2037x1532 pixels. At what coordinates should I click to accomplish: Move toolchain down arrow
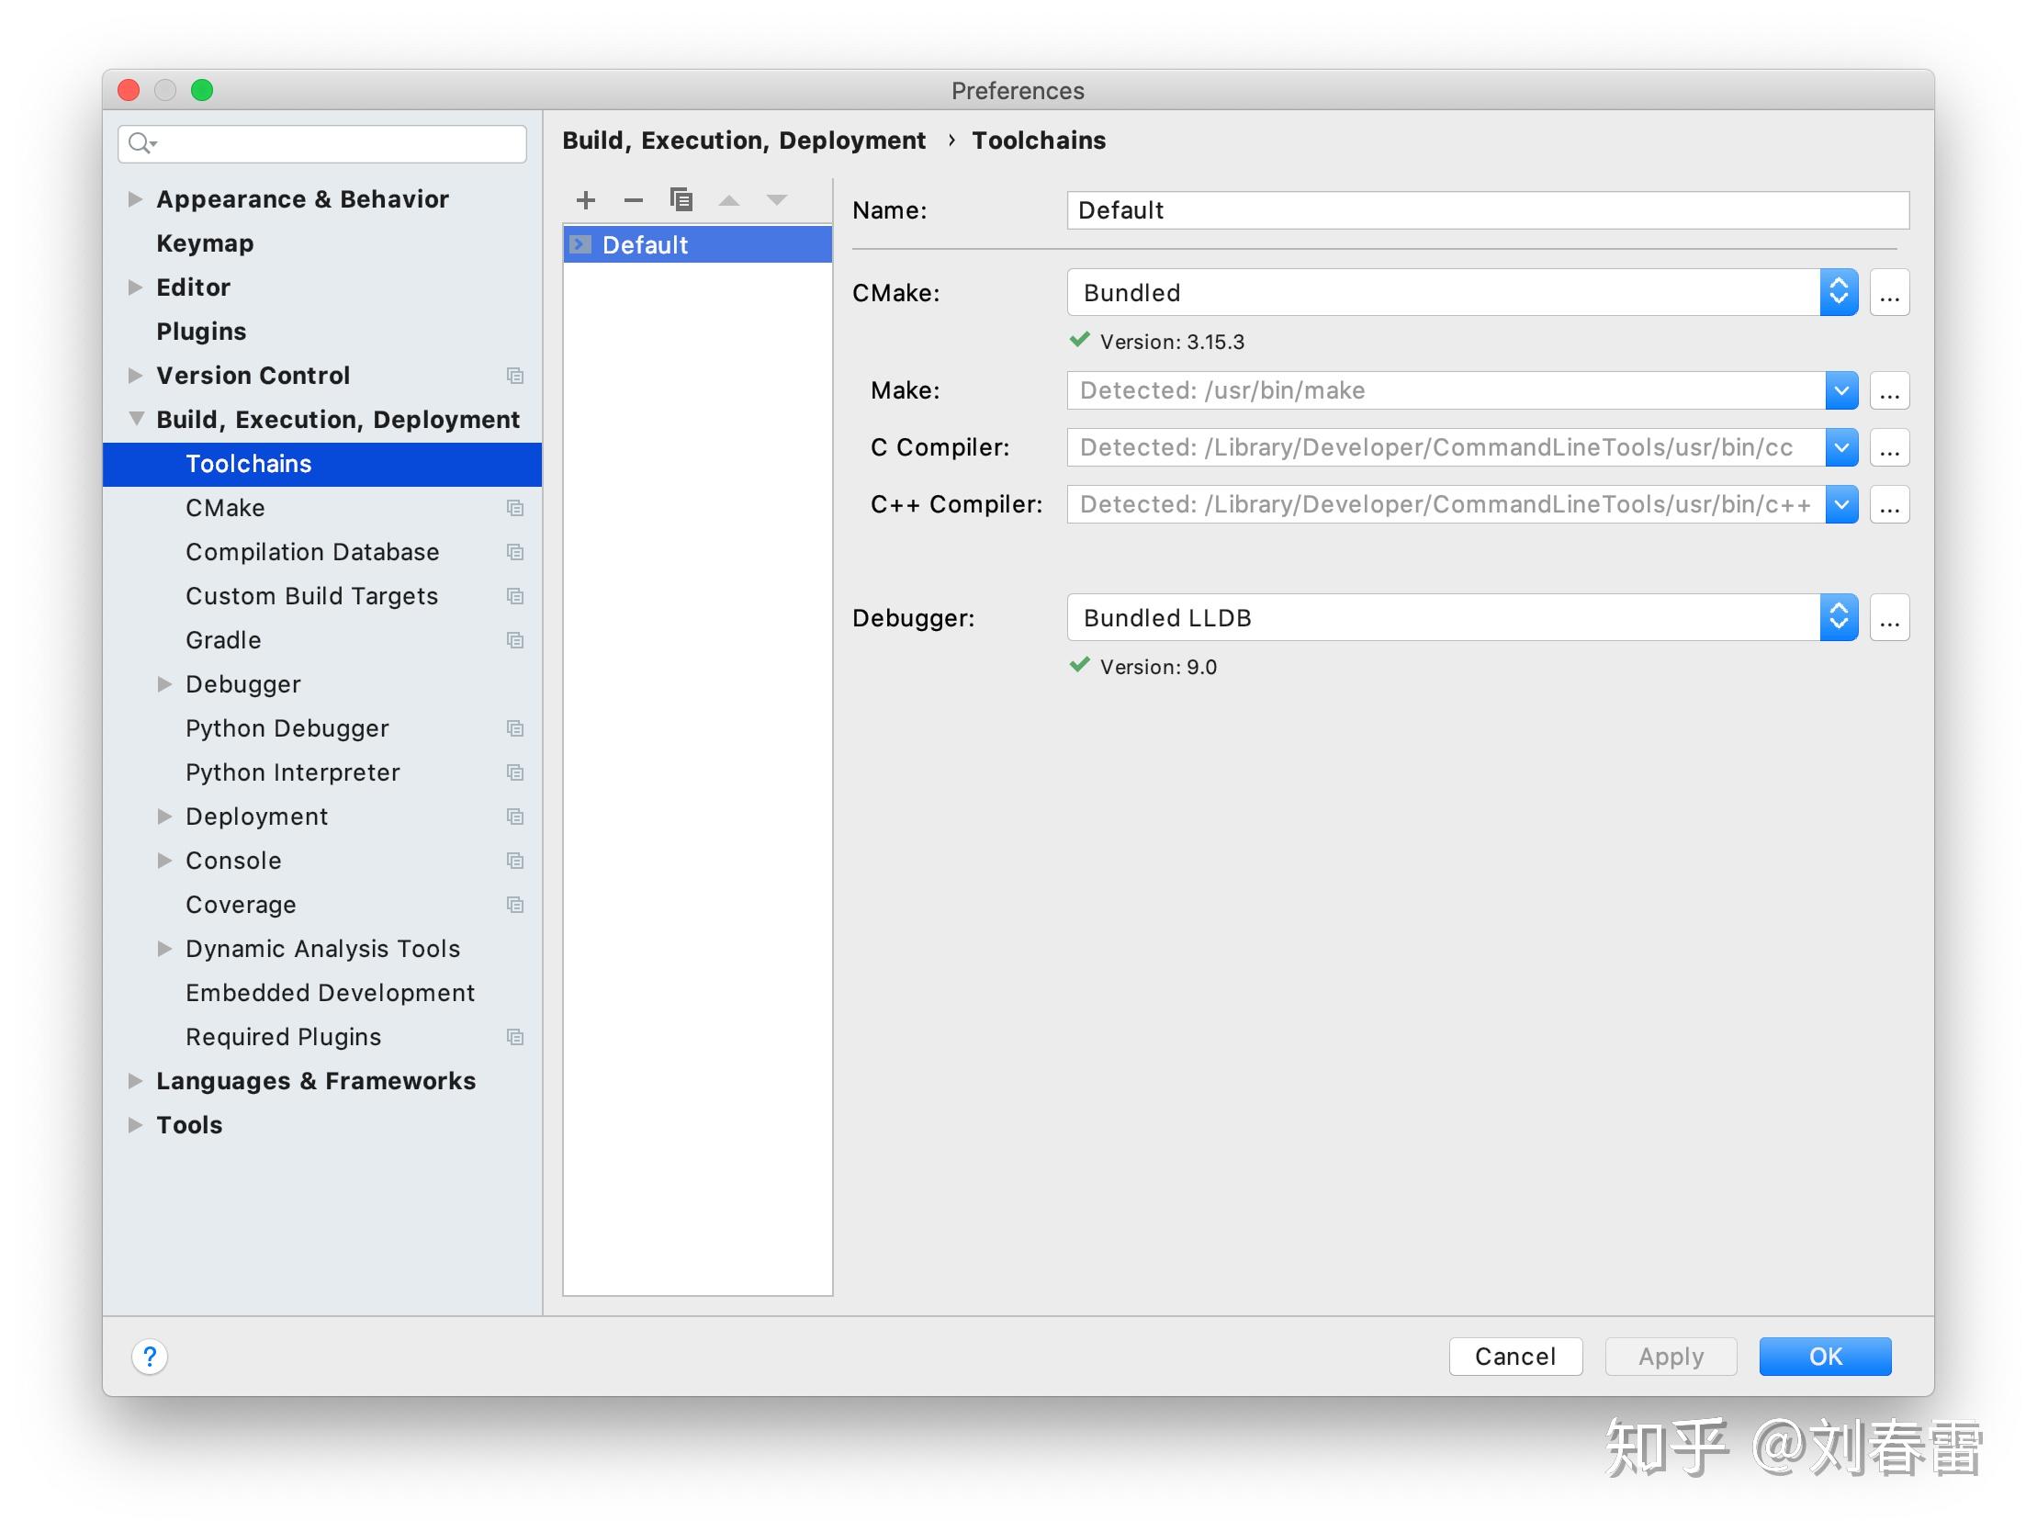click(777, 200)
